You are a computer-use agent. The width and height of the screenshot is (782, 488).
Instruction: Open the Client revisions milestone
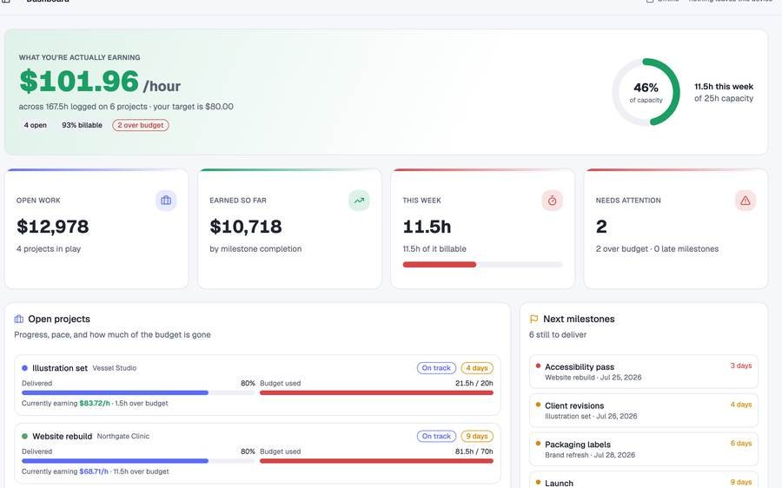(x=643, y=411)
